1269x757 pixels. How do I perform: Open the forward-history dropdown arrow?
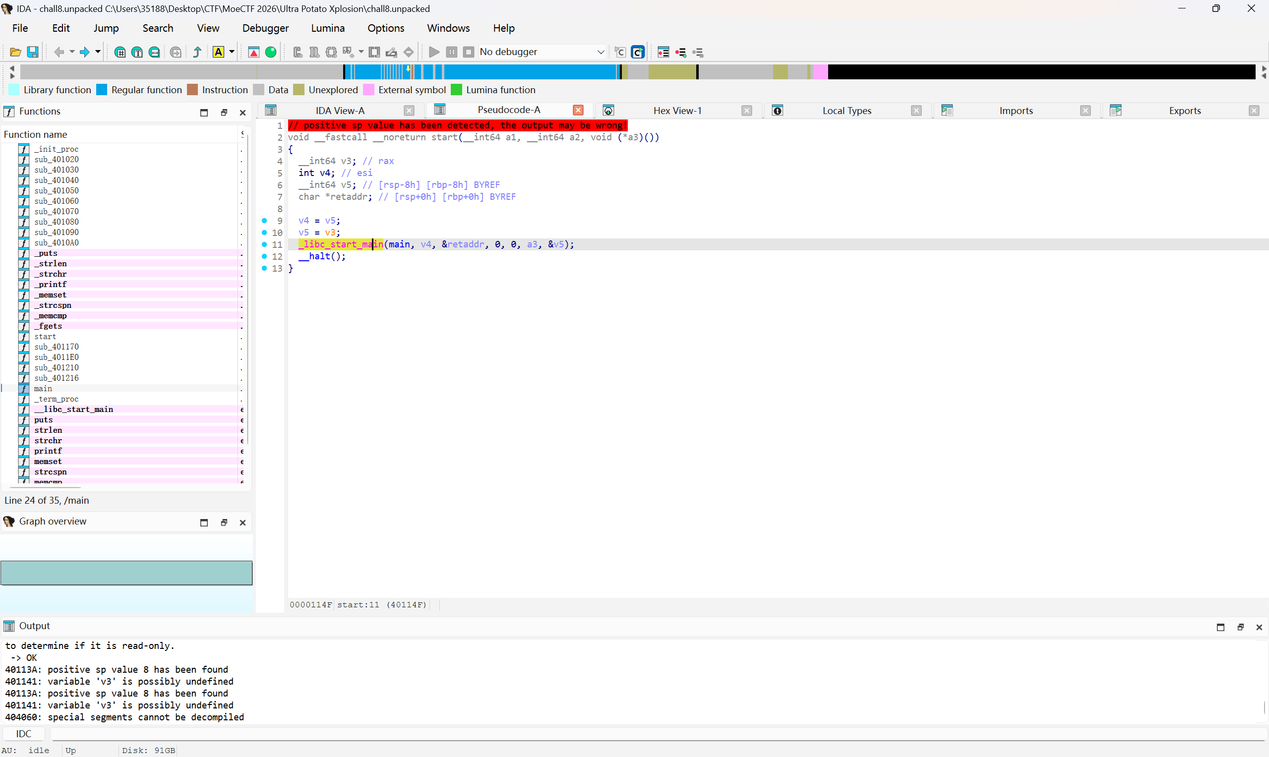[98, 52]
